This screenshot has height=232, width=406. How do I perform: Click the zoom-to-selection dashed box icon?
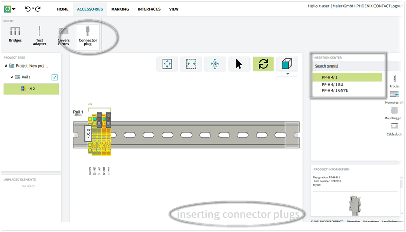(x=191, y=64)
